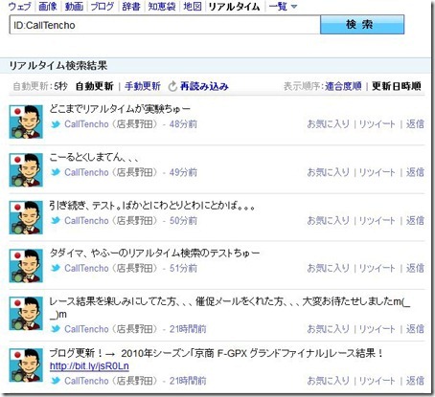Favorite the ブログ更新 tweet with お気に入り
This screenshot has width=435, height=397.
point(329,381)
